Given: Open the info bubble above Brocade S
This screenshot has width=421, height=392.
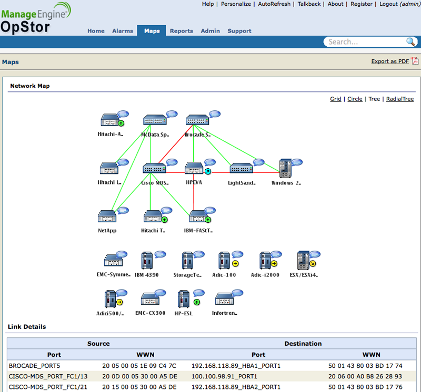Looking at the screenshot, I should (215, 114).
